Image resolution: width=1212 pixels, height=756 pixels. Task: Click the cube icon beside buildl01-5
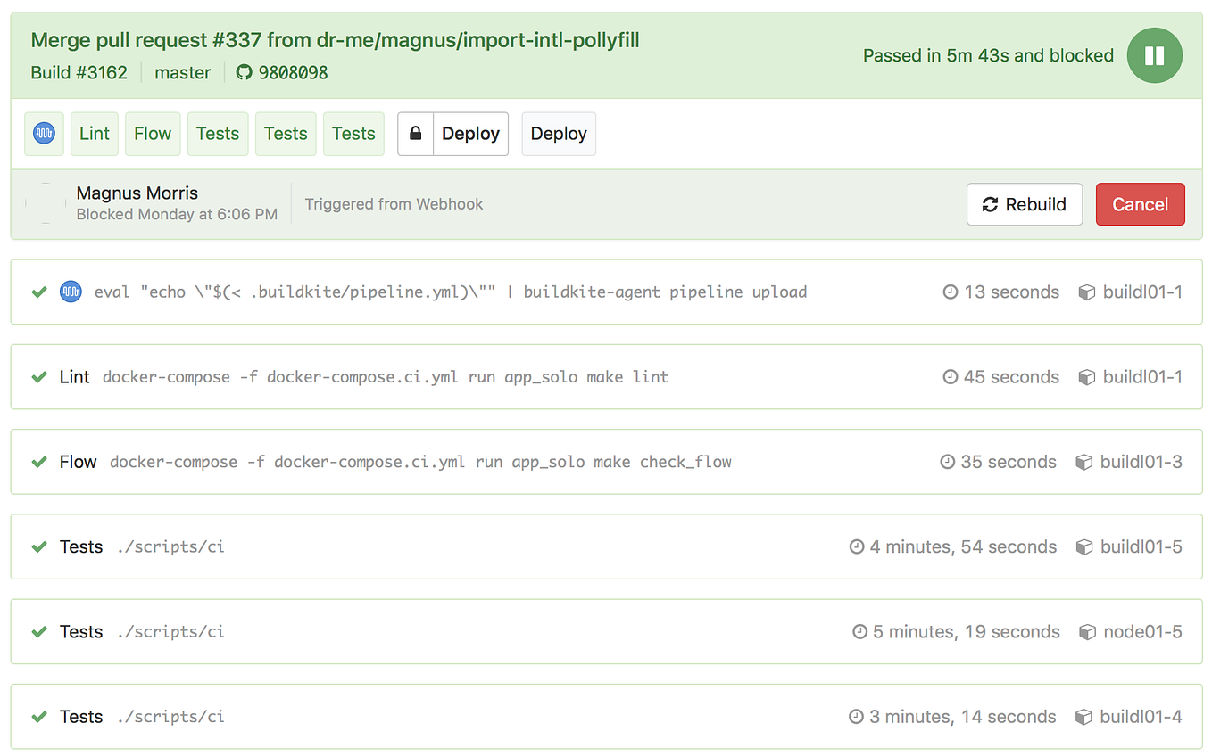click(1084, 546)
